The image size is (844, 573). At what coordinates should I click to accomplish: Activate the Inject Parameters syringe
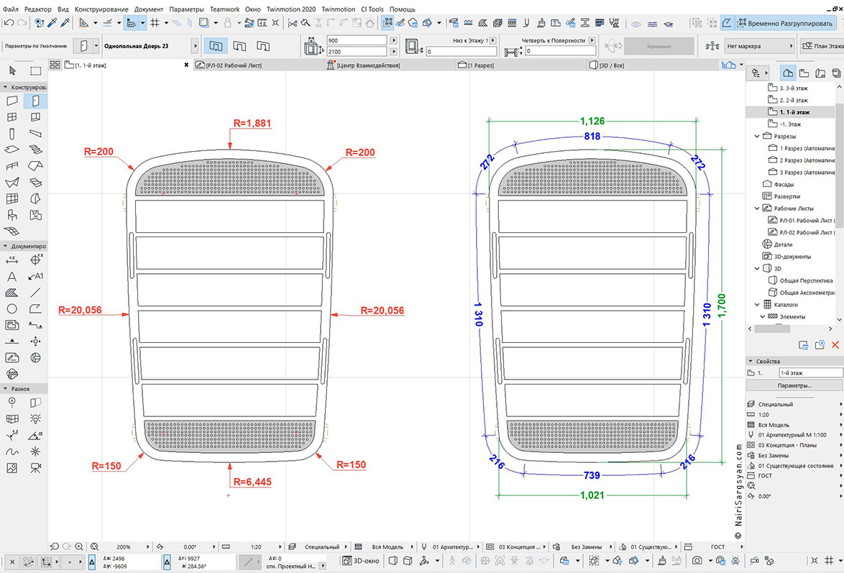(x=65, y=22)
